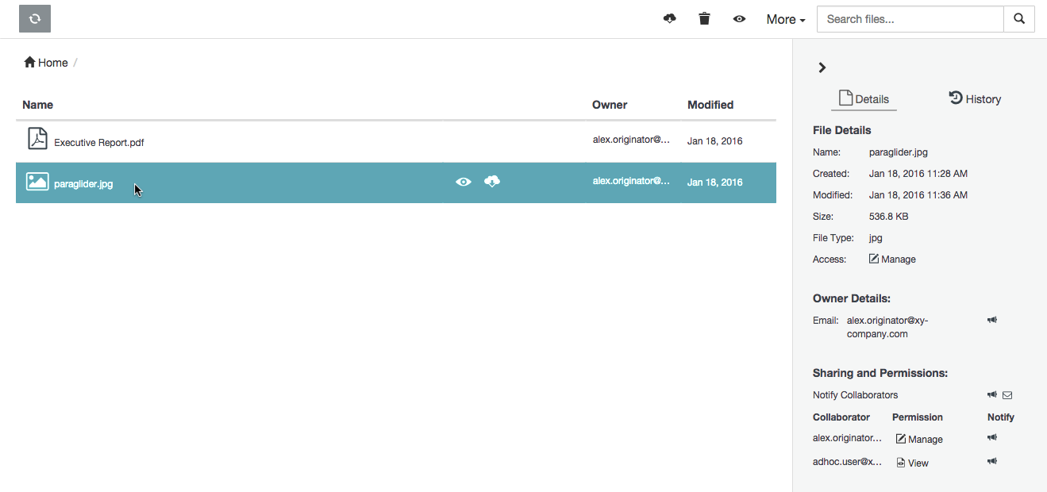
Task: Click the cloud download icon in the top toolbar
Action: pos(669,19)
